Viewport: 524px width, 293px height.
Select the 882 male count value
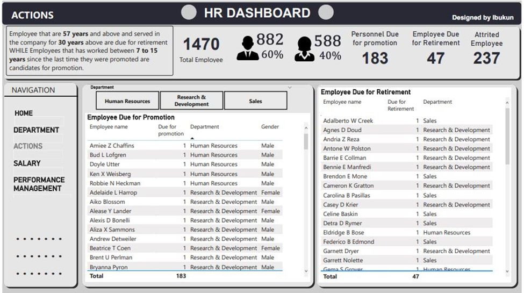[x=270, y=39]
